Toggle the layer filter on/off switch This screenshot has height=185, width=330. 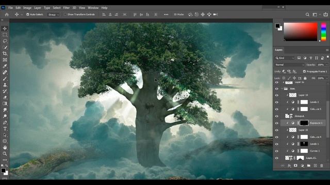point(328,57)
